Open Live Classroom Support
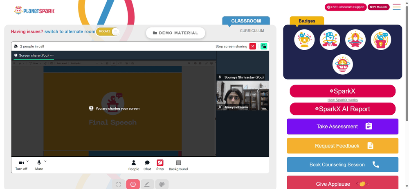The height and width of the screenshot is (189, 409). [346, 7]
